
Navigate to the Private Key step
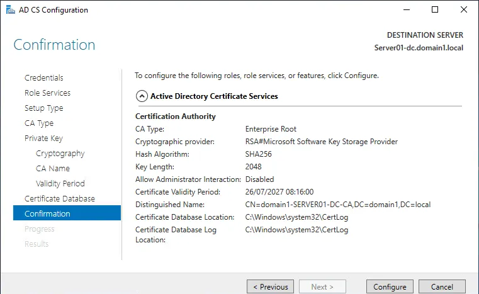click(43, 139)
